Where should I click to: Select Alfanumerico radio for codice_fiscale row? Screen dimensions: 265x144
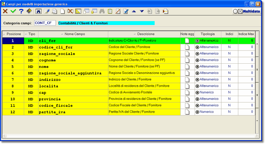pyautogui.click(x=197, y=106)
